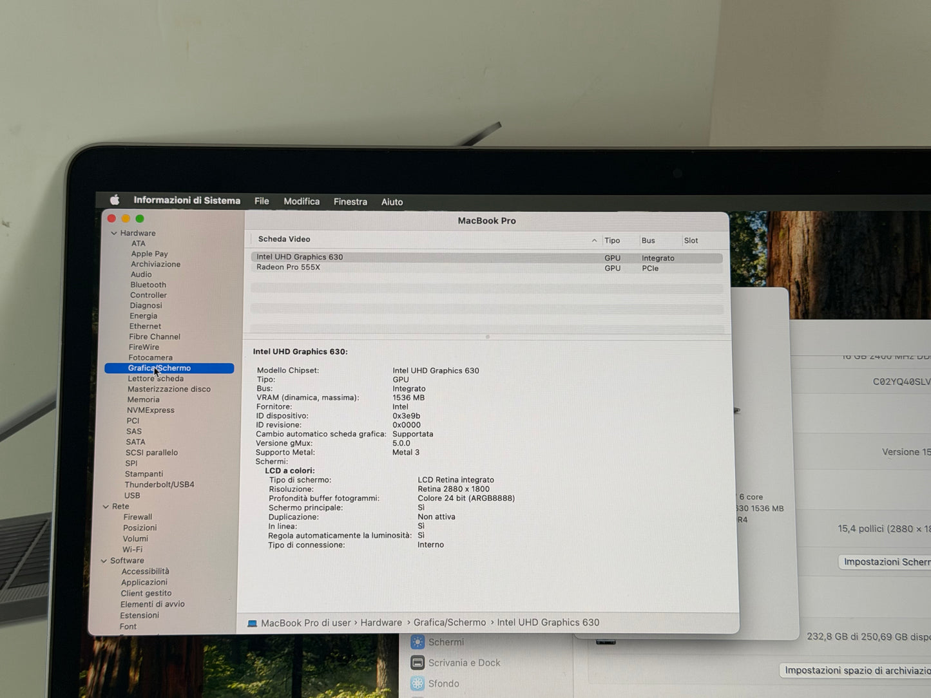Viewport: 931px width, 698px height.
Task: Select Bluetooth in the sidebar
Action: coord(148,285)
